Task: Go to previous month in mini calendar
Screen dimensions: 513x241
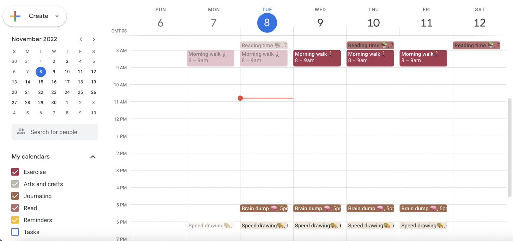Action: coord(81,39)
